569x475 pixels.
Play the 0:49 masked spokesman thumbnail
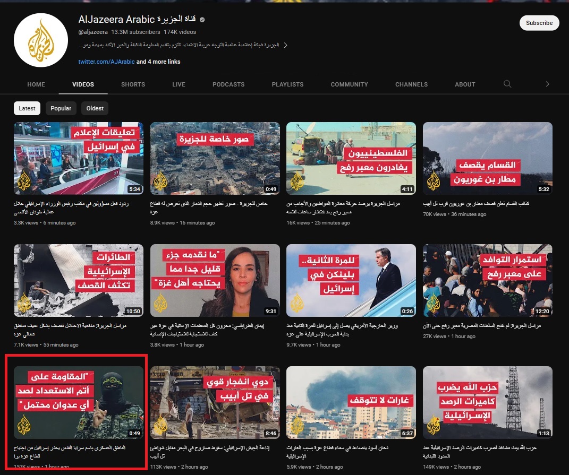coord(79,402)
